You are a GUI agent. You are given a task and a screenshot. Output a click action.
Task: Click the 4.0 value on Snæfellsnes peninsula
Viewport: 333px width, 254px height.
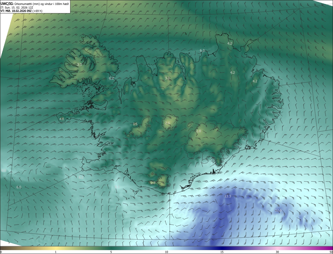(x=62, y=119)
